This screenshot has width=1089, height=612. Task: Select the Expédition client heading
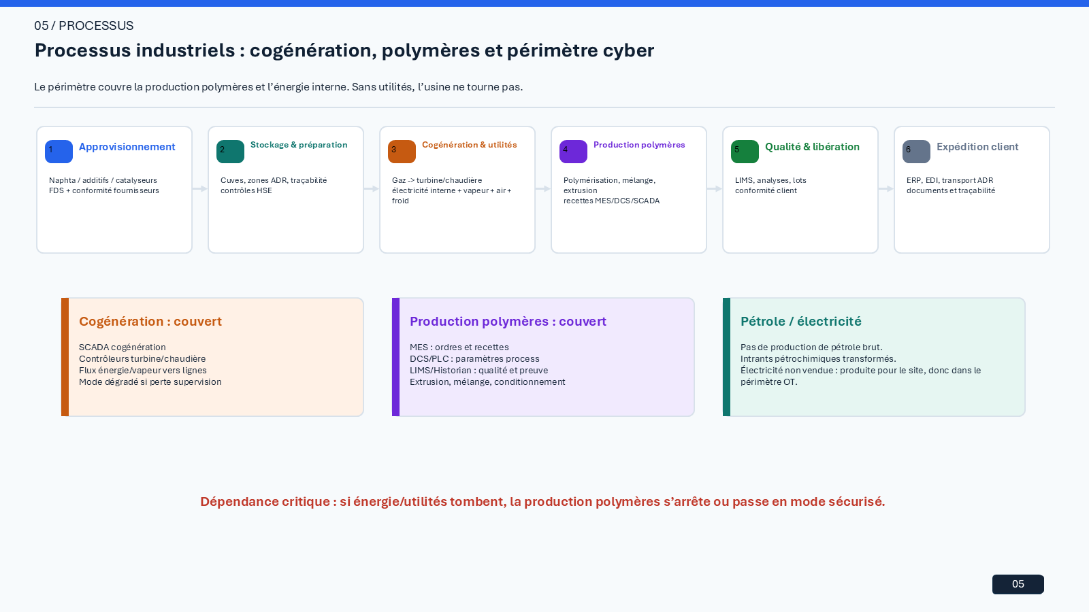click(x=977, y=147)
